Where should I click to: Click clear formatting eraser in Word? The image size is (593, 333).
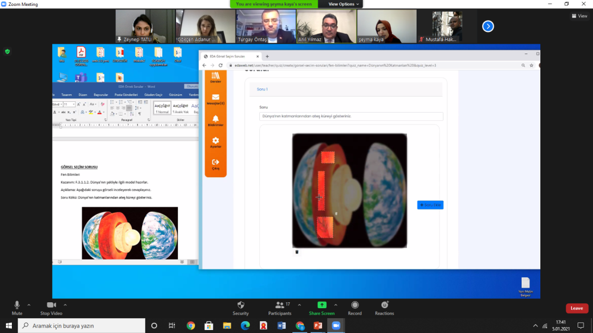[x=103, y=104]
